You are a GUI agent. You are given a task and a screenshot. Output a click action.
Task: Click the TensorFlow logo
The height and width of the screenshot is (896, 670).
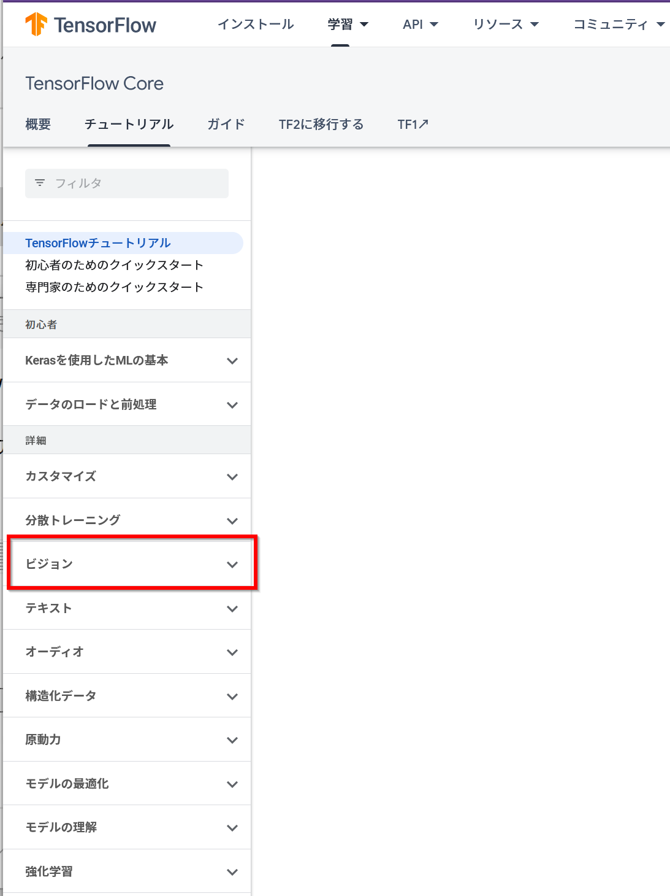91,25
